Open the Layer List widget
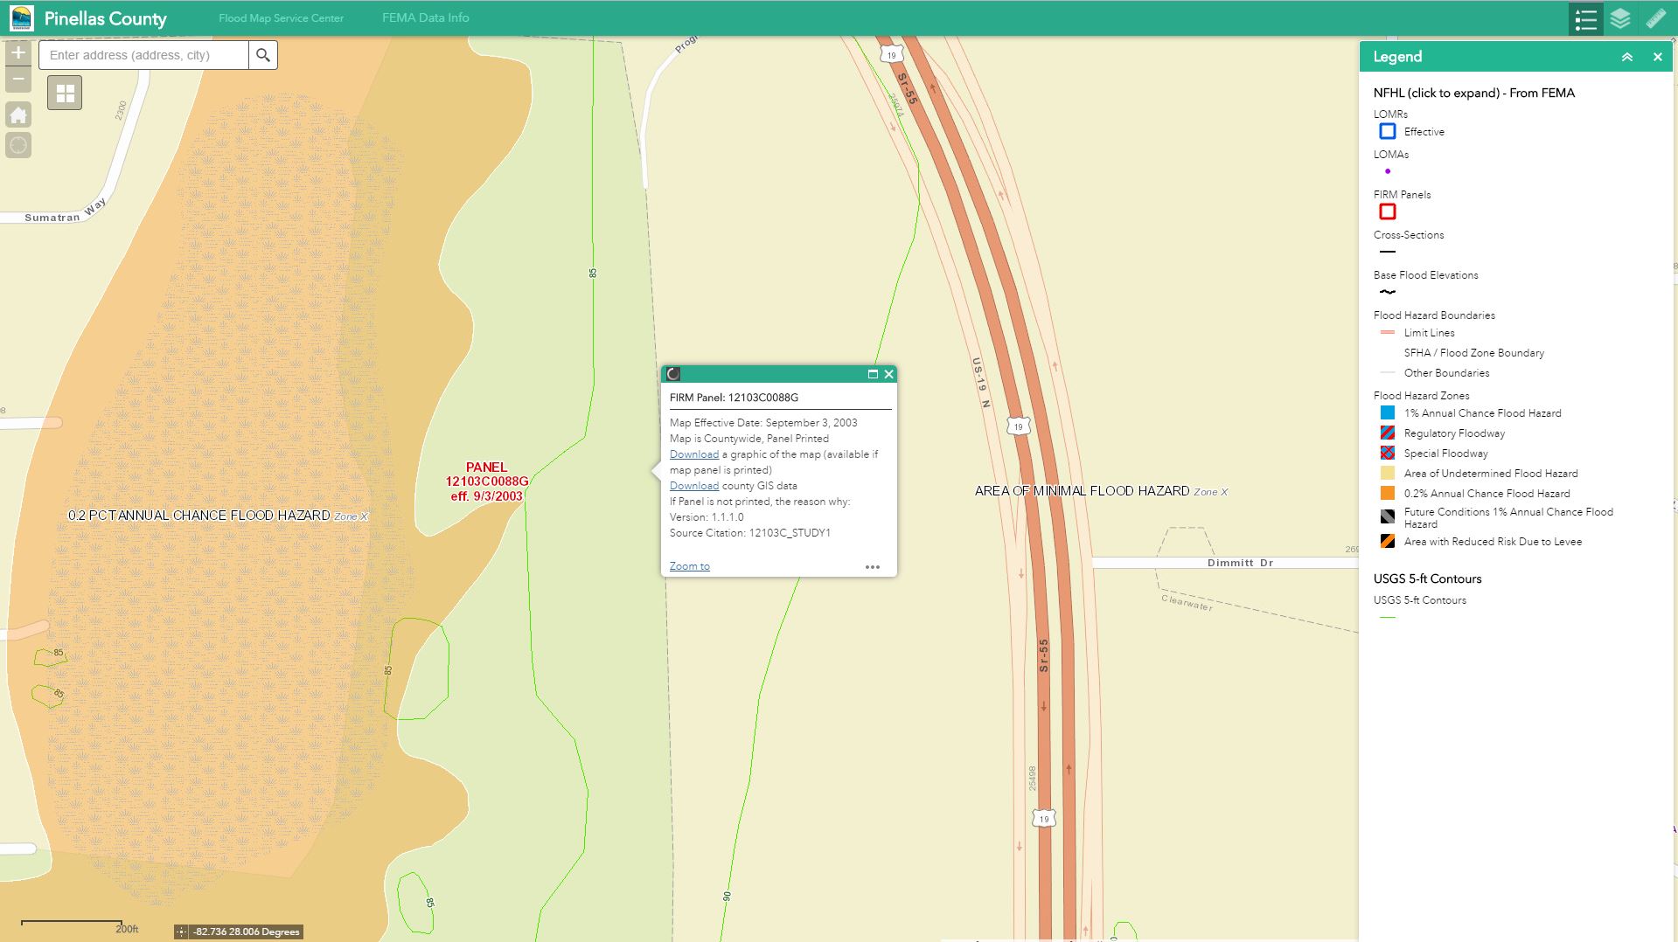Image resolution: width=1678 pixels, height=942 pixels. 1620,19
